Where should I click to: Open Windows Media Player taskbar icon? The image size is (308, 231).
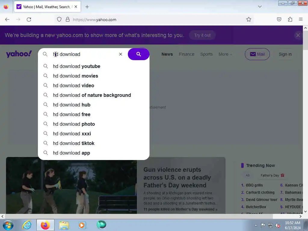(82, 225)
